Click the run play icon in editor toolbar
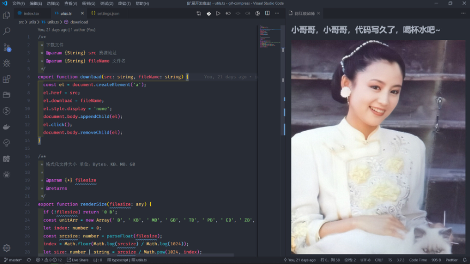 coord(218,13)
